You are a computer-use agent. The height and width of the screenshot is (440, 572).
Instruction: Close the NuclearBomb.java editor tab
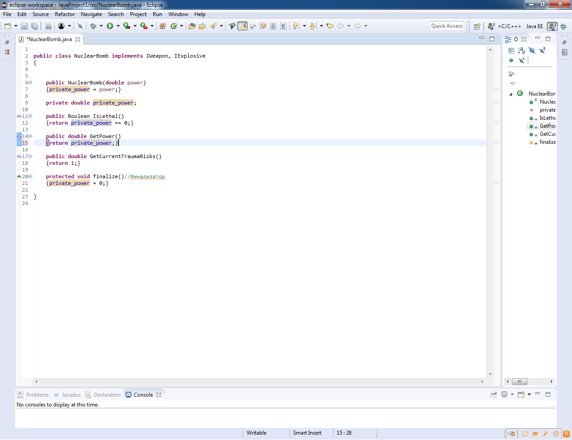pyautogui.click(x=78, y=39)
